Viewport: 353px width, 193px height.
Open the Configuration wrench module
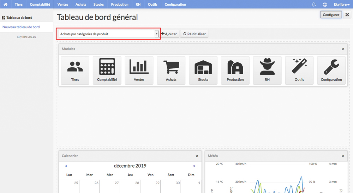point(331,71)
